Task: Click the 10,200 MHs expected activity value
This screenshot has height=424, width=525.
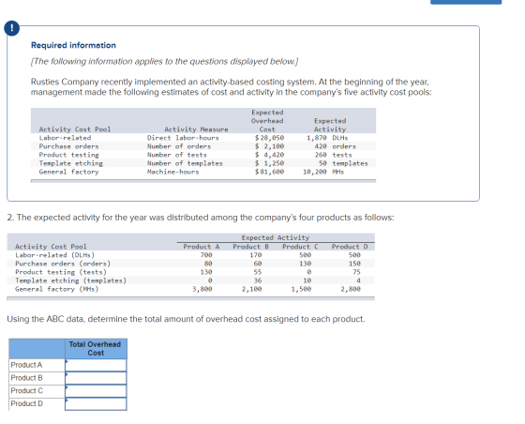Action: pos(323,172)
